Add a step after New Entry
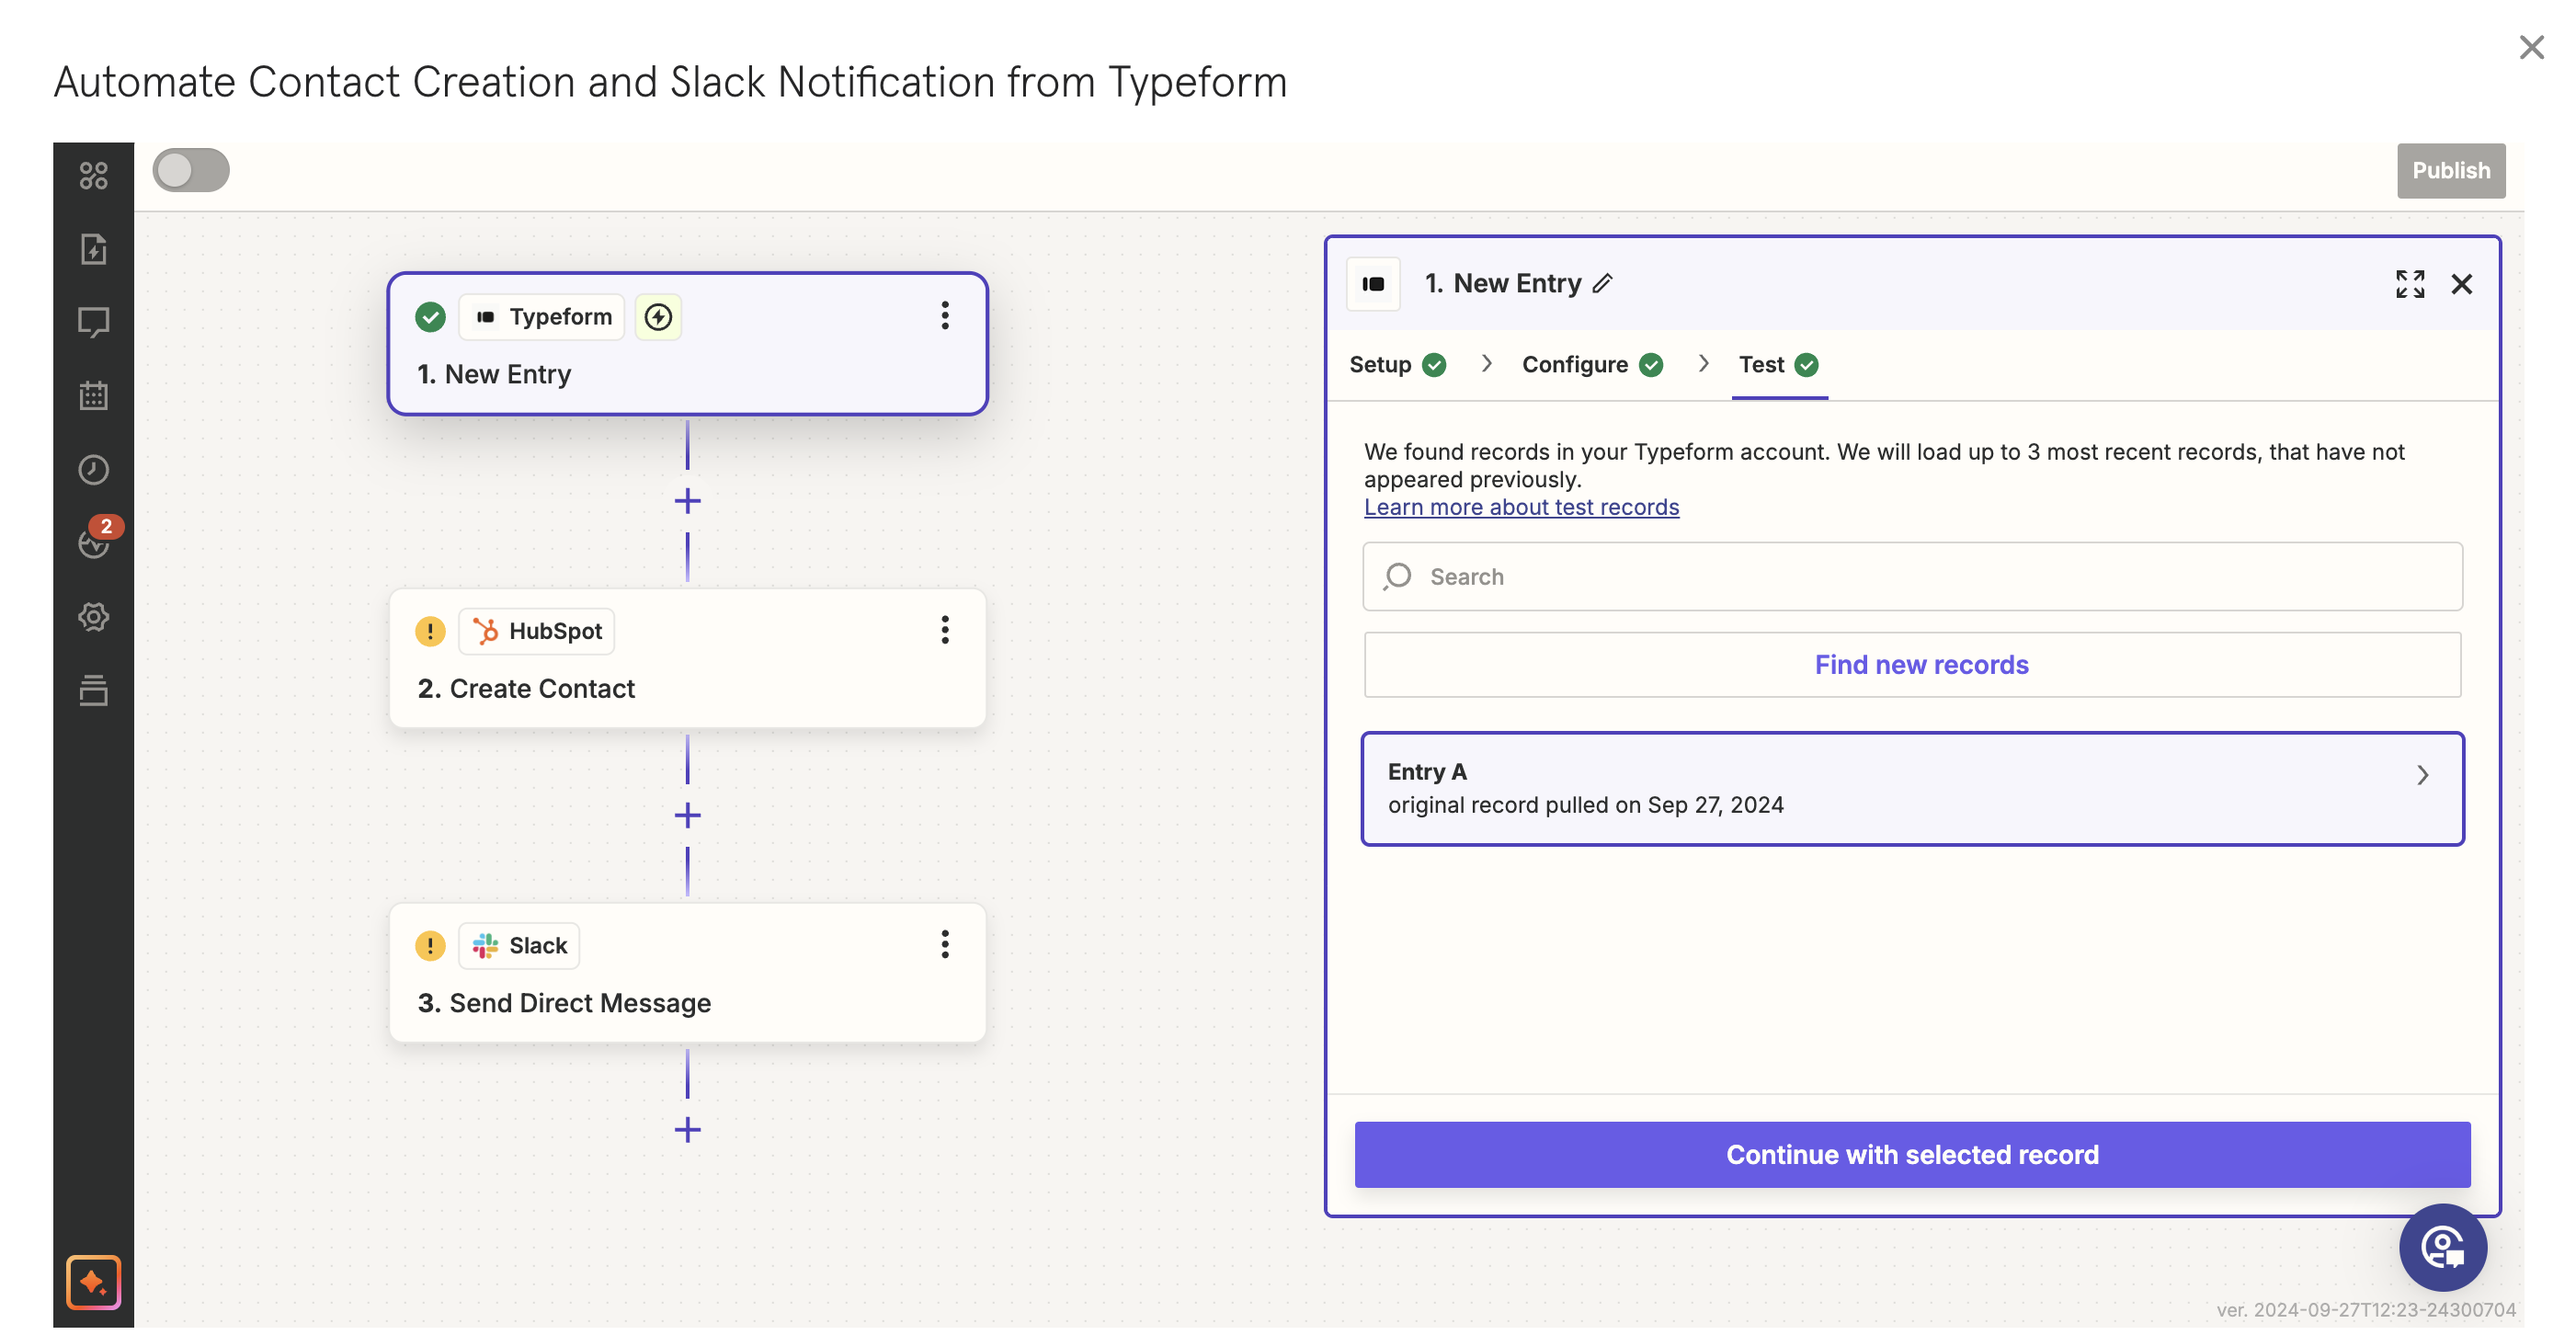 (x=687, y=500)
